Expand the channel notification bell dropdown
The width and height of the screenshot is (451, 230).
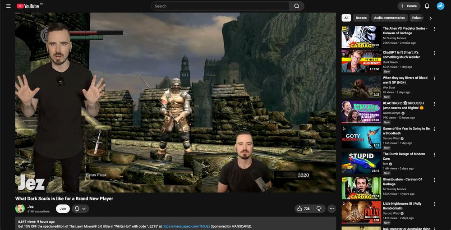click(80, 209)
